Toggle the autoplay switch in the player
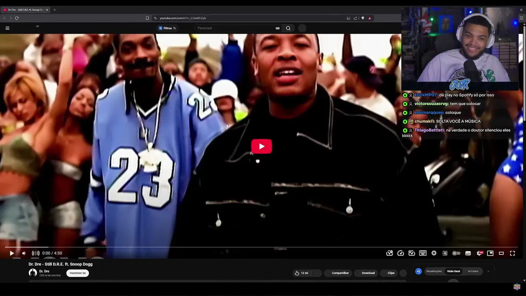526x296 pixels. click(456, 253)
